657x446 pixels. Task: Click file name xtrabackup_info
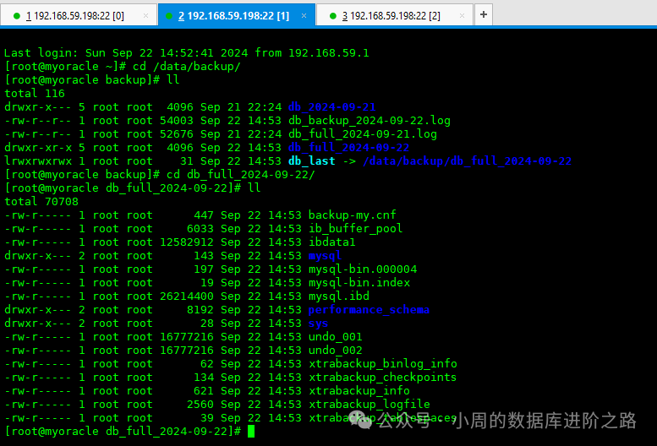point(359,391)
